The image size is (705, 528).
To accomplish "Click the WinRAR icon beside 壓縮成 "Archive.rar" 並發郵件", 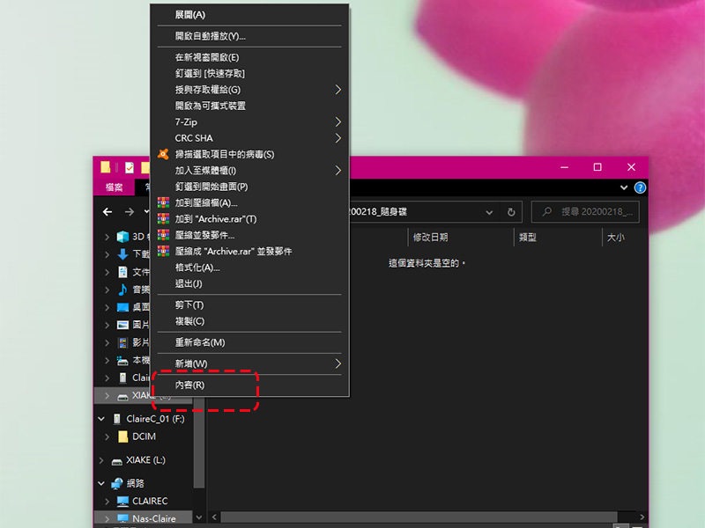I will pyautogui.click(x=163, y=252).
